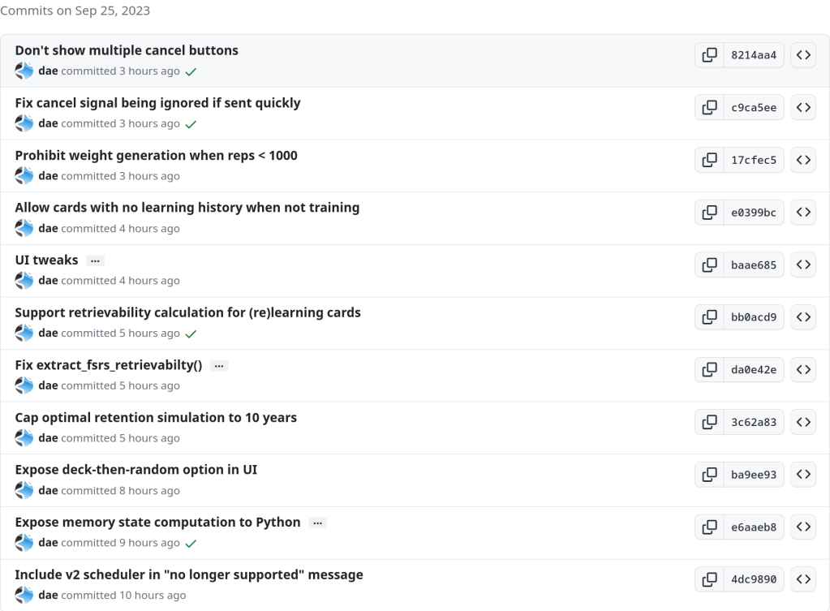
Task: Open commit hash link da0e42e
Action: pos(754,370)
